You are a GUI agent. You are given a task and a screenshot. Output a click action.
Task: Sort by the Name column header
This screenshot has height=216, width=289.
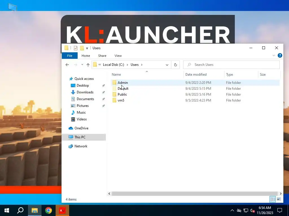click(116, 74)
